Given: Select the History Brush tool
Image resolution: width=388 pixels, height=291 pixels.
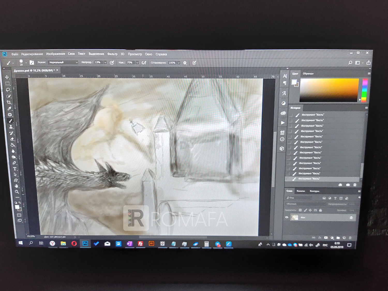Looking at the screenshot, I should click(x=12, y=133).
